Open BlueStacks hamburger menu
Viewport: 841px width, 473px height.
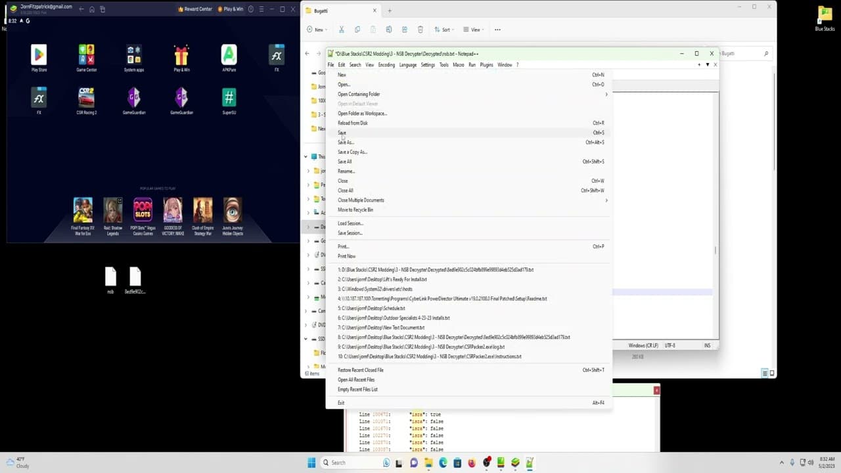click(x=263, y=9)
